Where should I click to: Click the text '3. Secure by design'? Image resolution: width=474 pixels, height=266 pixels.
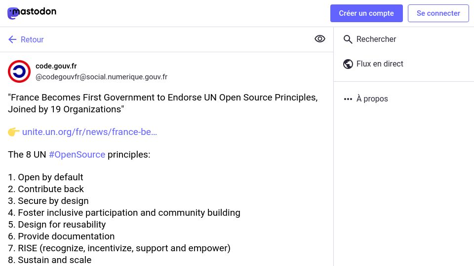[x=48, y=201]
